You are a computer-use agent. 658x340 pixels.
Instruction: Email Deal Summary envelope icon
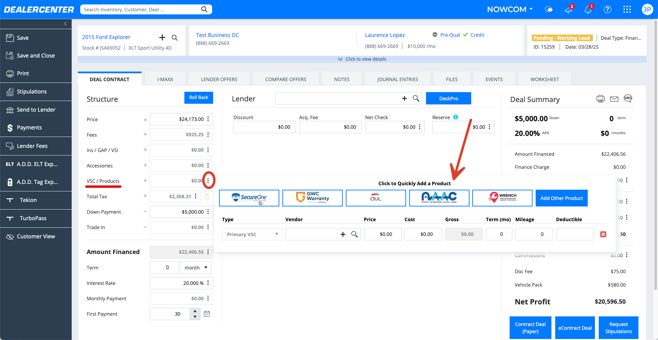[x=614, y=99]
